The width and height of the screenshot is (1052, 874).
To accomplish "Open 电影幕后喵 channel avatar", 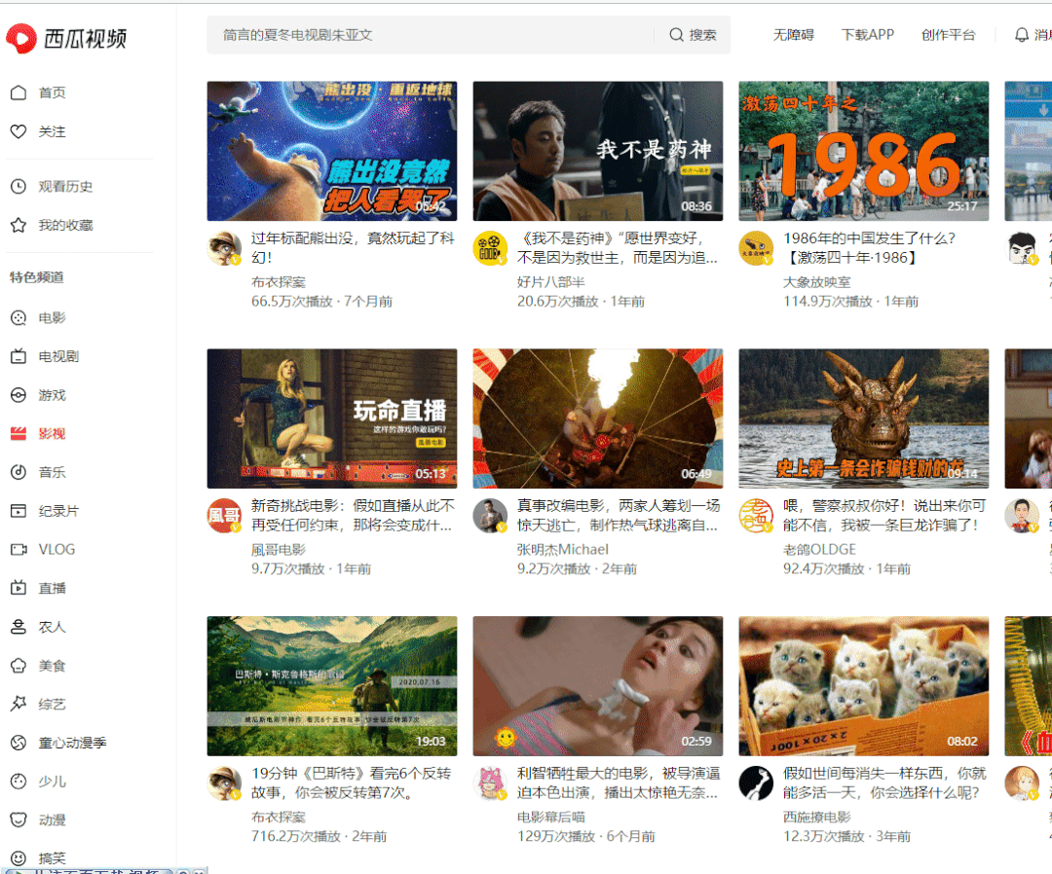I will pos(490,783).
